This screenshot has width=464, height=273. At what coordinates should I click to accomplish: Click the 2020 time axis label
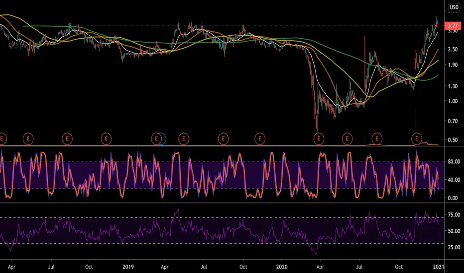click(282, 267)
